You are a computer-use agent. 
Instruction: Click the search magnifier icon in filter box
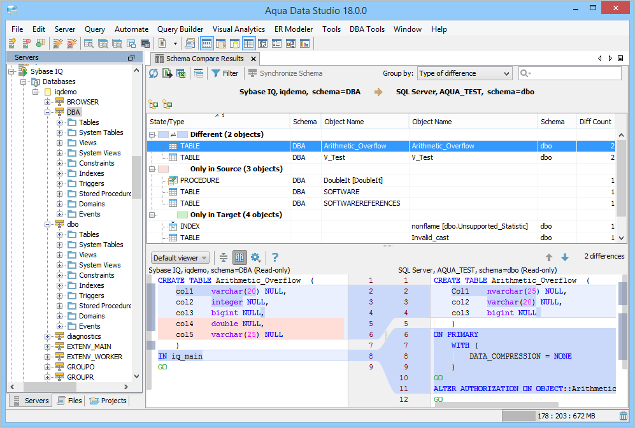tap(525, 73)
